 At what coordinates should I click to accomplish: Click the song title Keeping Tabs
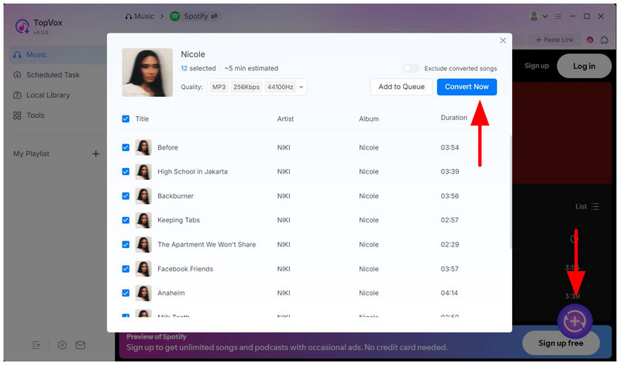tap(178, 220)
